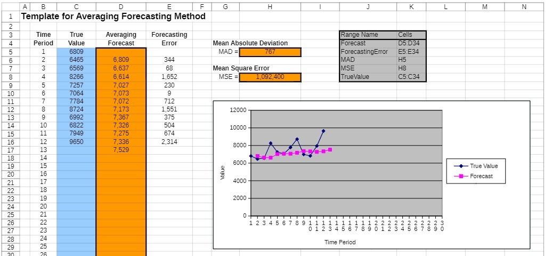This screenshot has height=256, width=552.
Task: Select column header K
Action: (x=411, y=6)
